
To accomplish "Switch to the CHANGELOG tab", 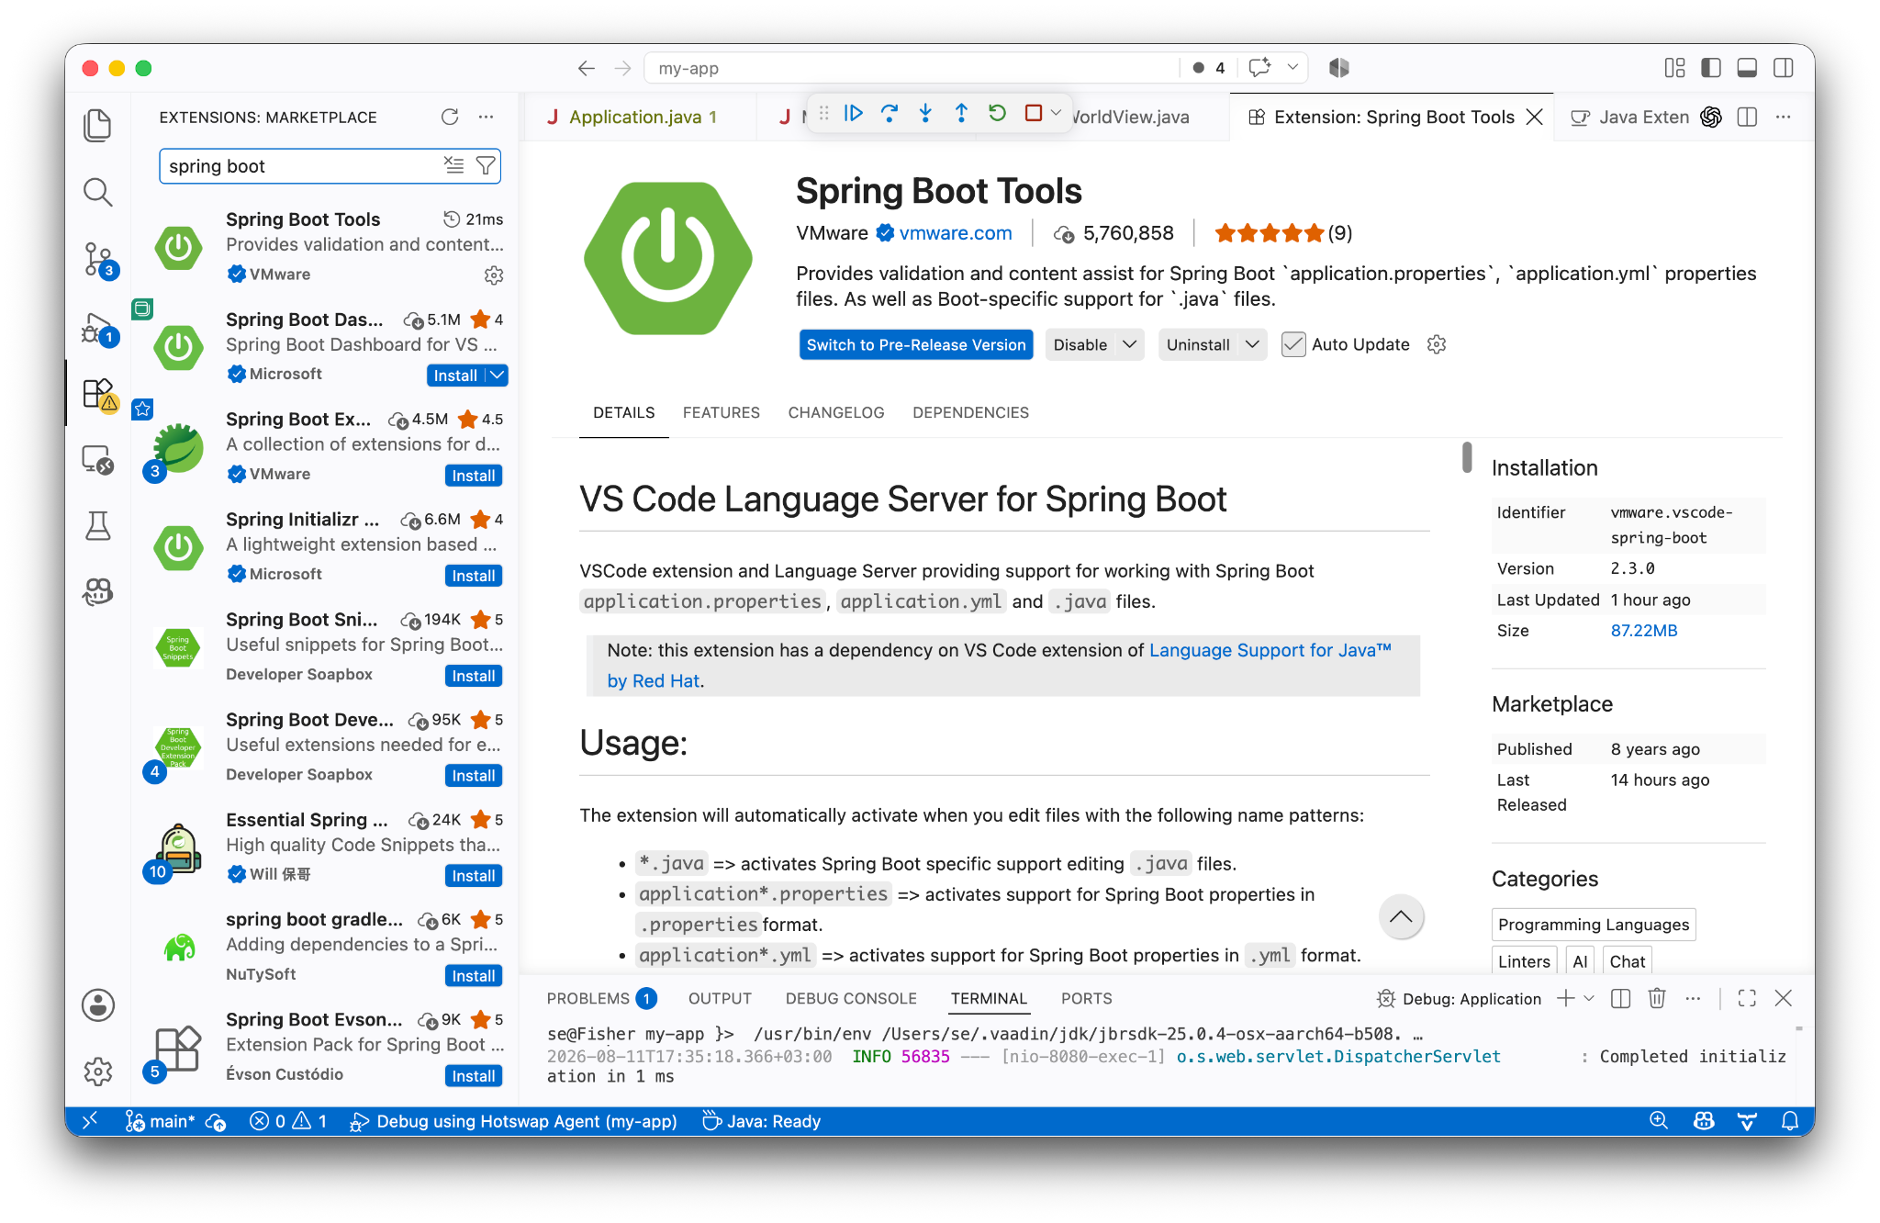I will coord(836,413).
